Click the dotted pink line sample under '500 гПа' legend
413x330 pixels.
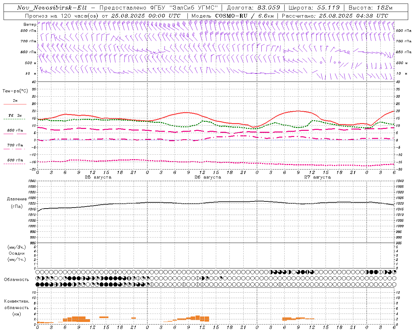tap(15, 164)
